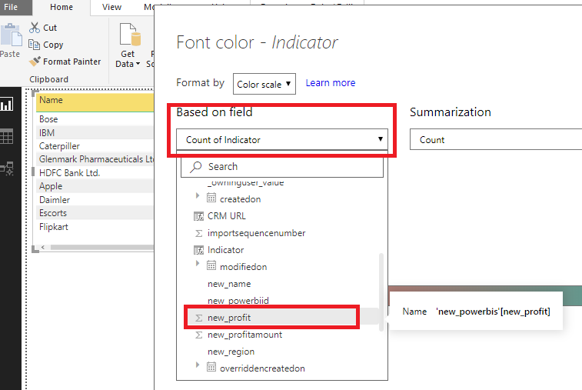Switch to Data view grid icon

[7, 136]
